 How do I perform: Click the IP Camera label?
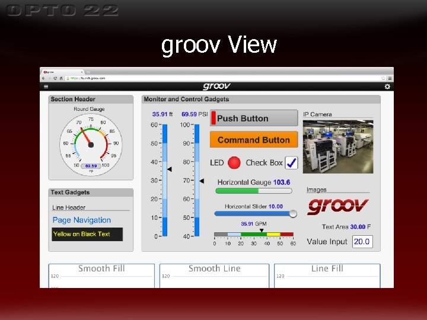[317, 114]
